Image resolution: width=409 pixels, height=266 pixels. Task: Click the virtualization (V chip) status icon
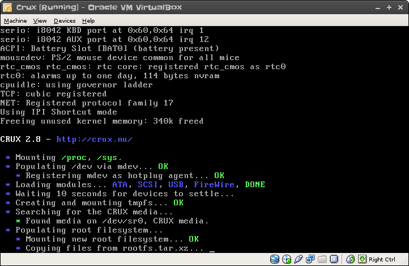pos(334,259)
